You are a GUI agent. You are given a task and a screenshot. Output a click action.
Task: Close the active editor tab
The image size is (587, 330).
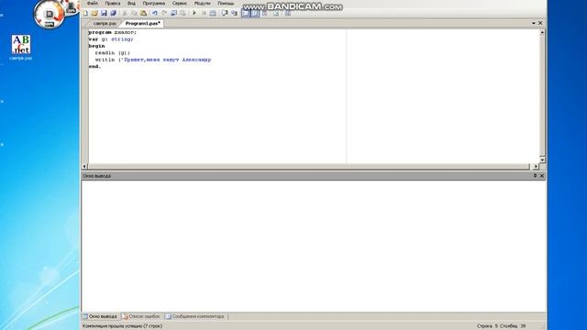pyautogui.click(x=540, y=23)
